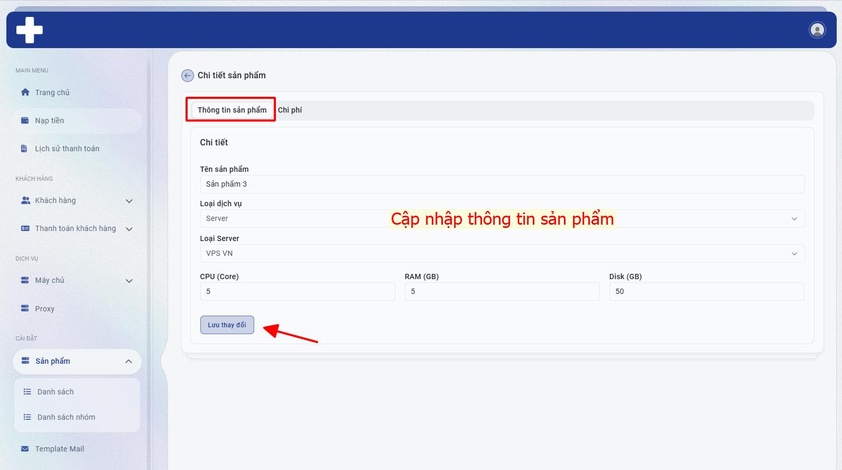Click the Khách hàng people icon
Image resolution: width=842 pixels, height=470 pixels.
(25, 200)
